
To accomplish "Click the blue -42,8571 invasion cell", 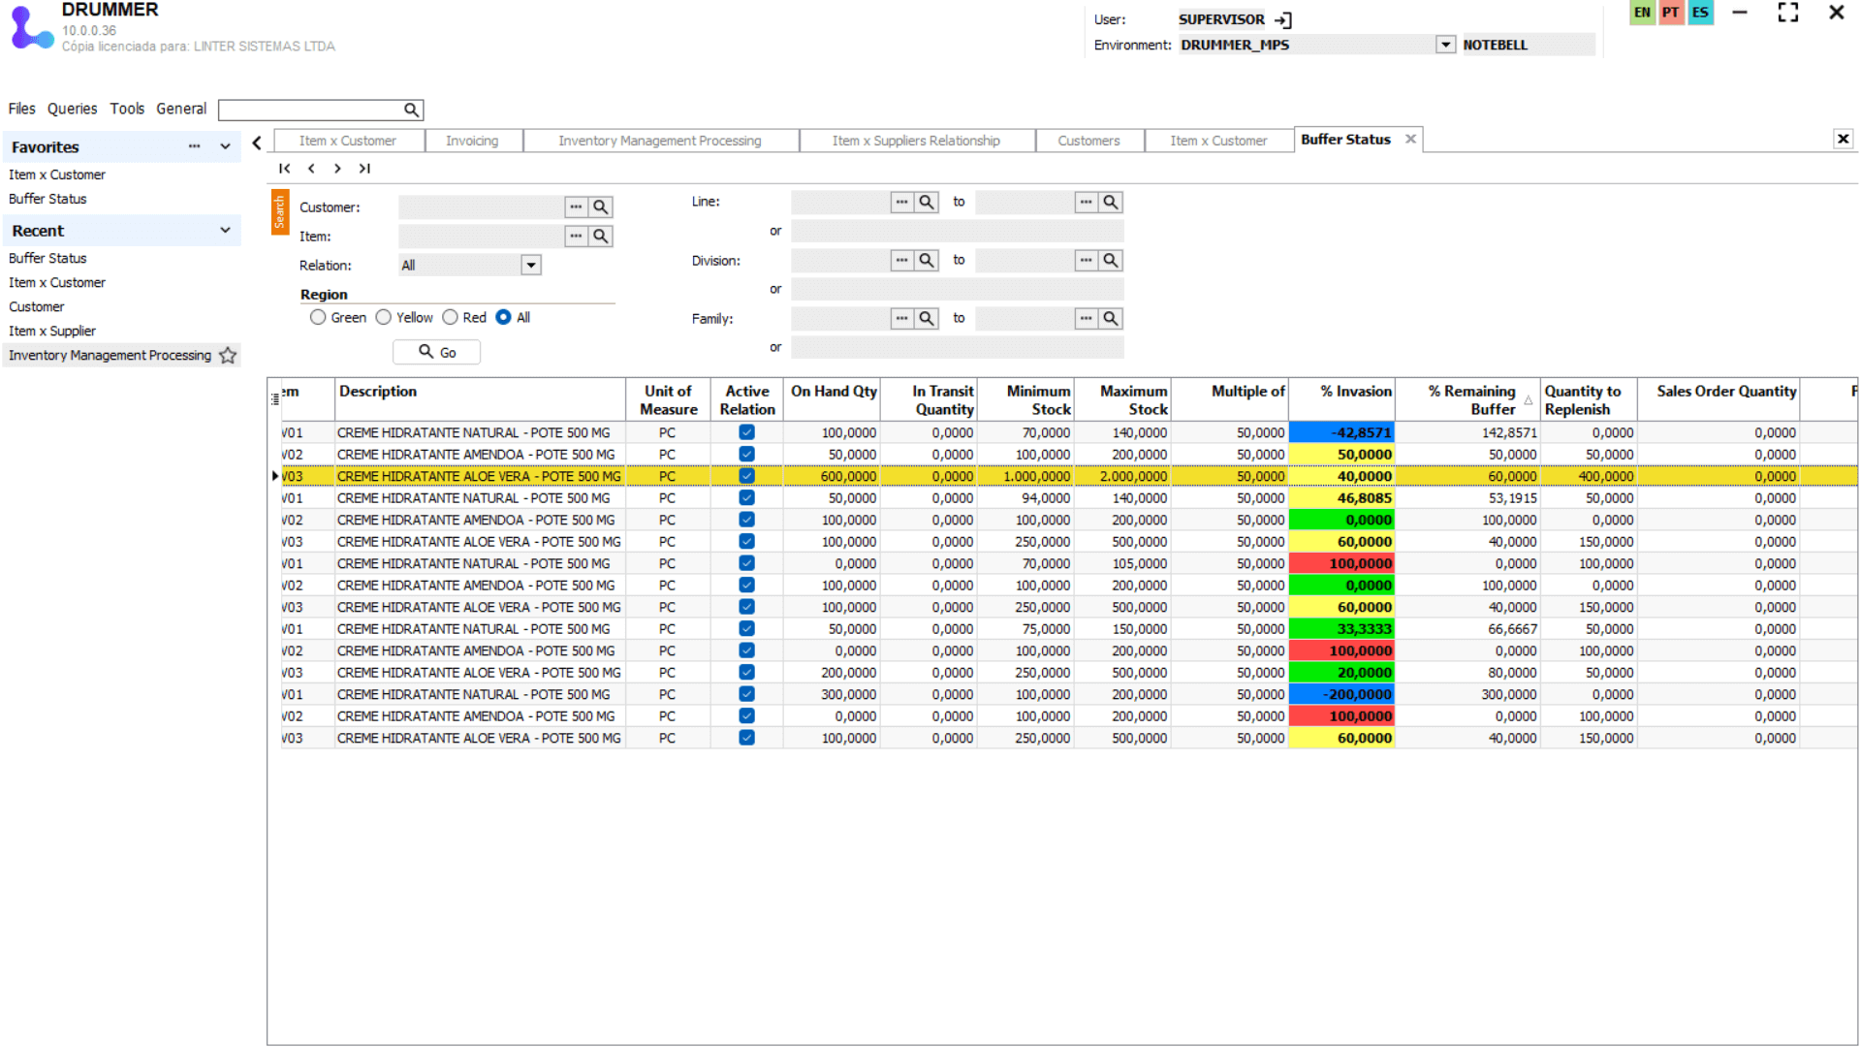I will 1341,433.
